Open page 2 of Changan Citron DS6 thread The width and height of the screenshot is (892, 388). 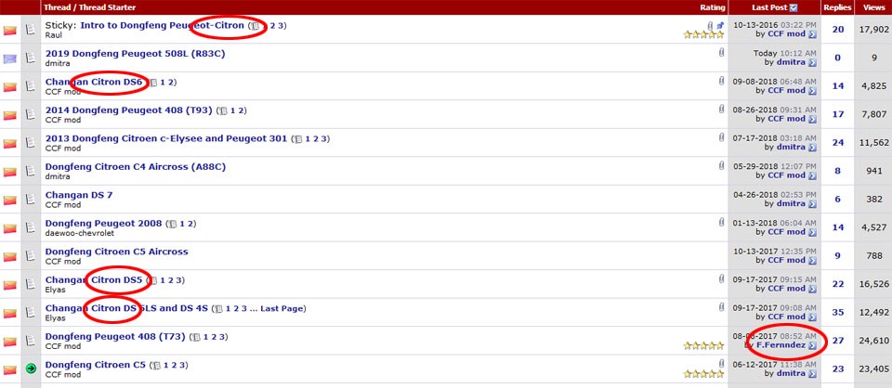point(170,83)
